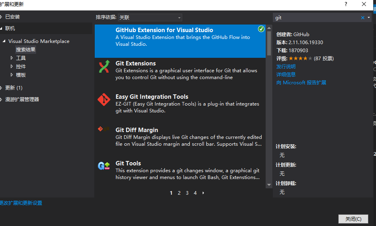
Task: Open the search box dropdown arrow
Action: click(369, 18)
